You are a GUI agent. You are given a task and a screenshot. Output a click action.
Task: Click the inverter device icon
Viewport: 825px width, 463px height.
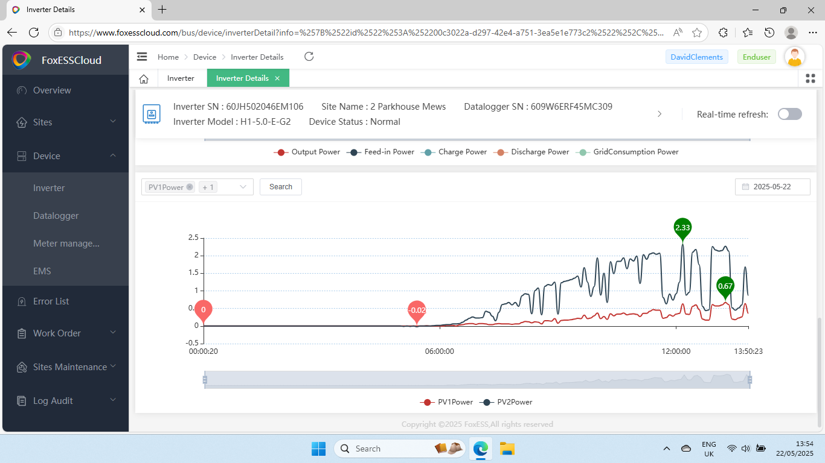click(x=151, y=113)
